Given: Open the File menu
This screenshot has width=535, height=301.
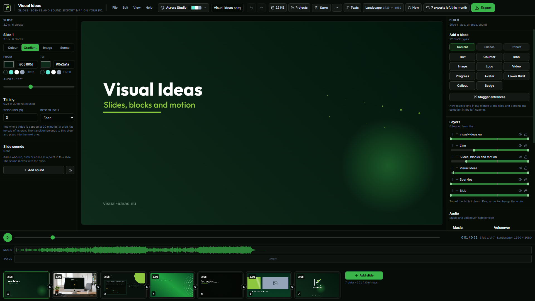Looking at the screenshot, I should pos(115,8).
